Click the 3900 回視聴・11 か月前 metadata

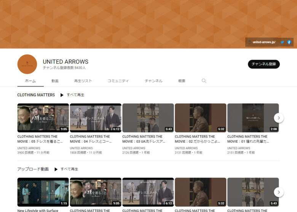point(34,153)
